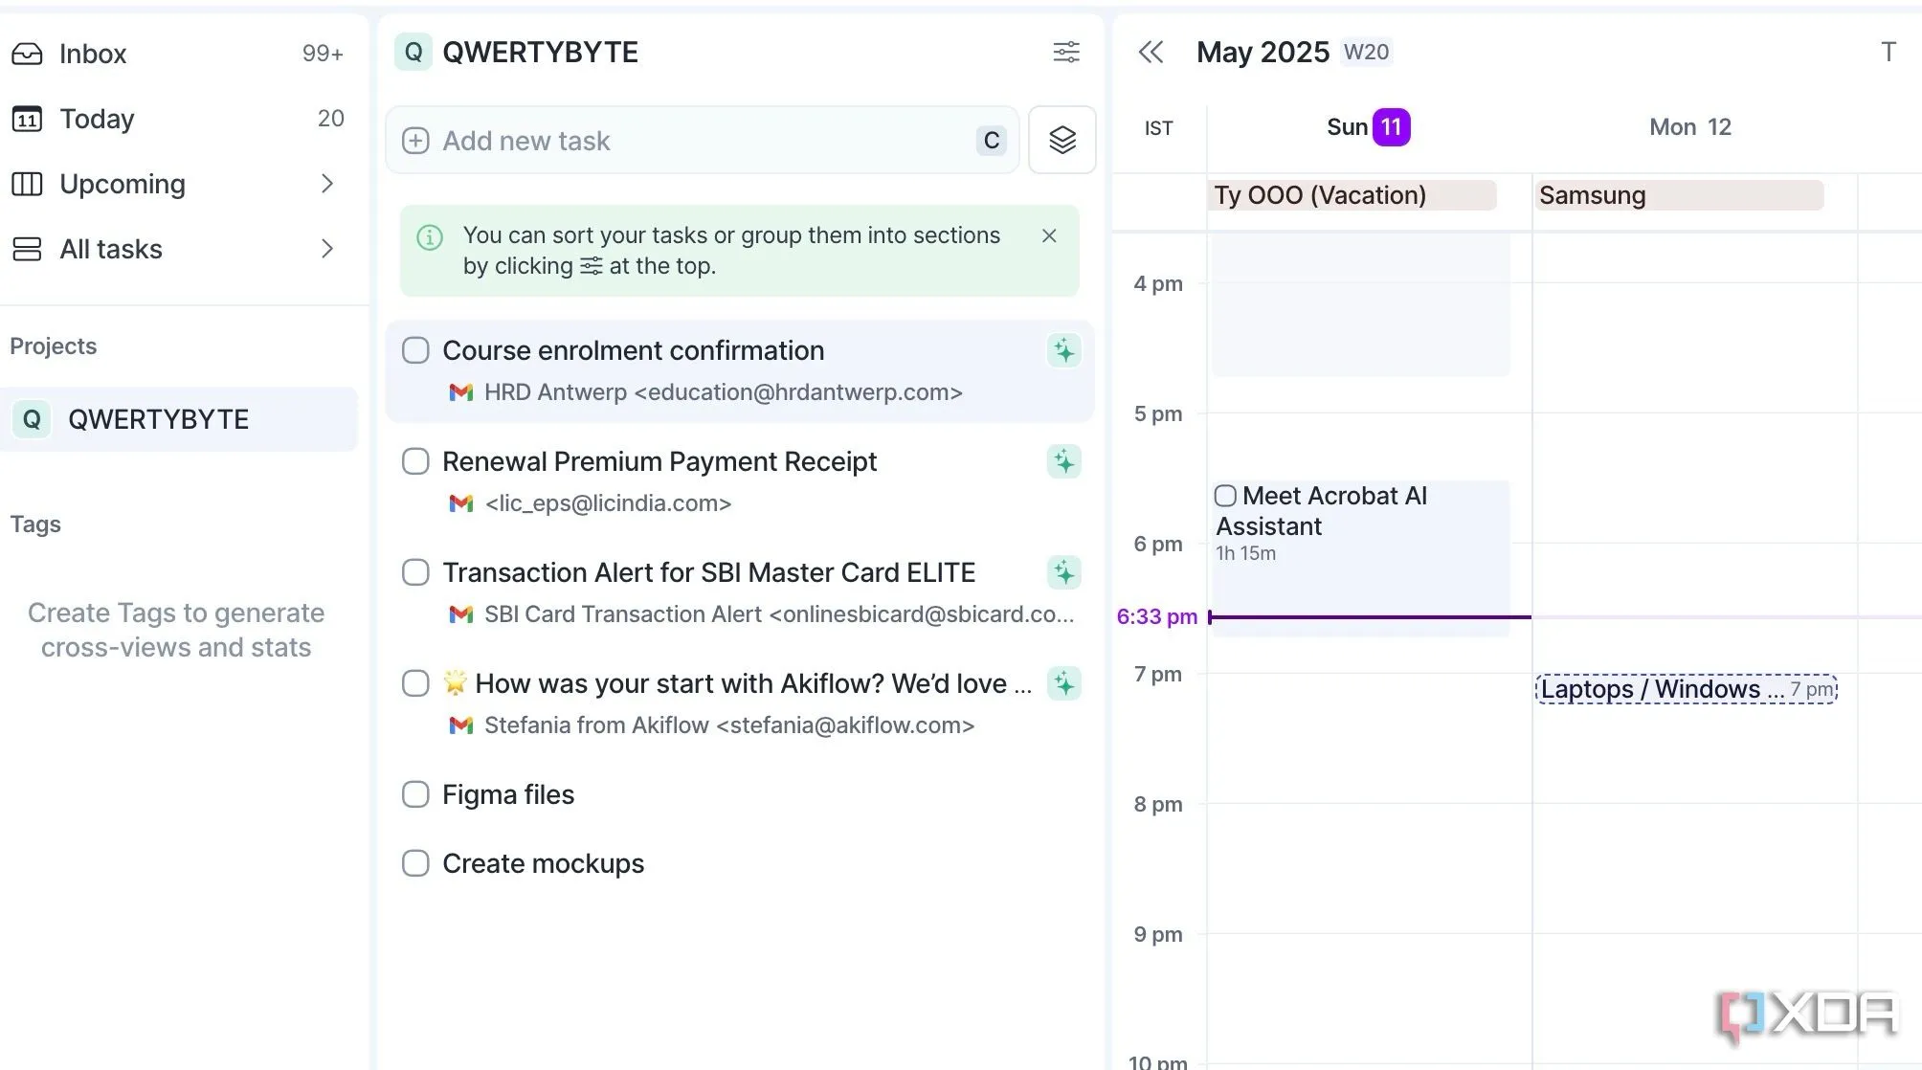The height and width of the screenshot is (1070, 1922).
Task: Dismiss the sorting tip banner
Action: coord(1049,235)
